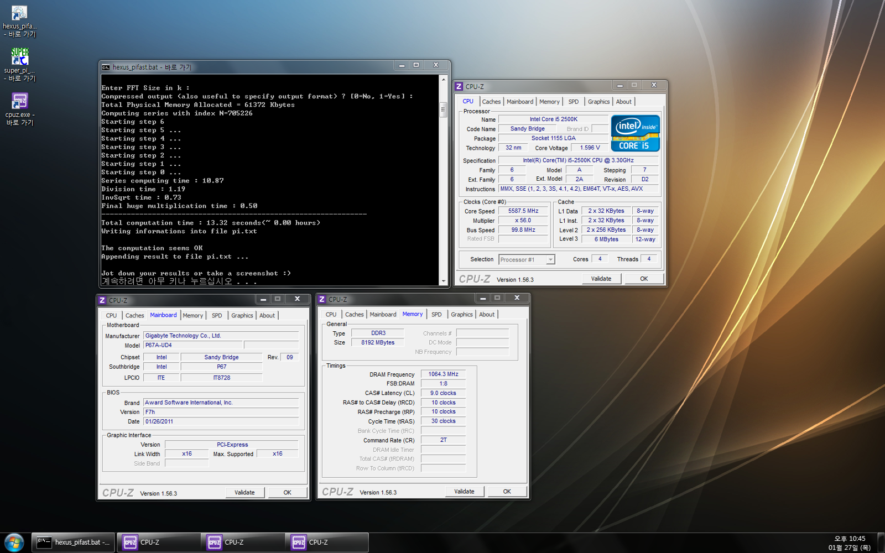The image size is (885, 553).
Task: Click Cycle Time value 30 clocks
Action: point(443,421)
